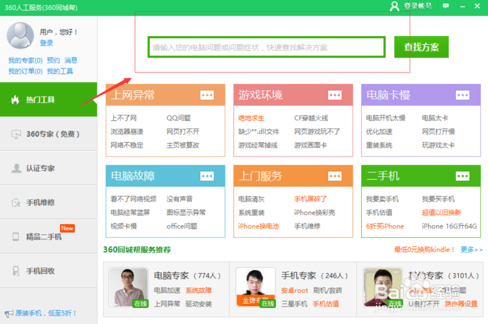Viewport: 488px width, 324px height.
Task: Open 我的专家(0) link
Action: point(25,60)
